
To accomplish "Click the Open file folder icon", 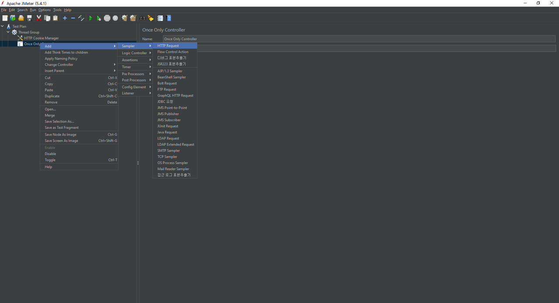I will tap(21, 18).
